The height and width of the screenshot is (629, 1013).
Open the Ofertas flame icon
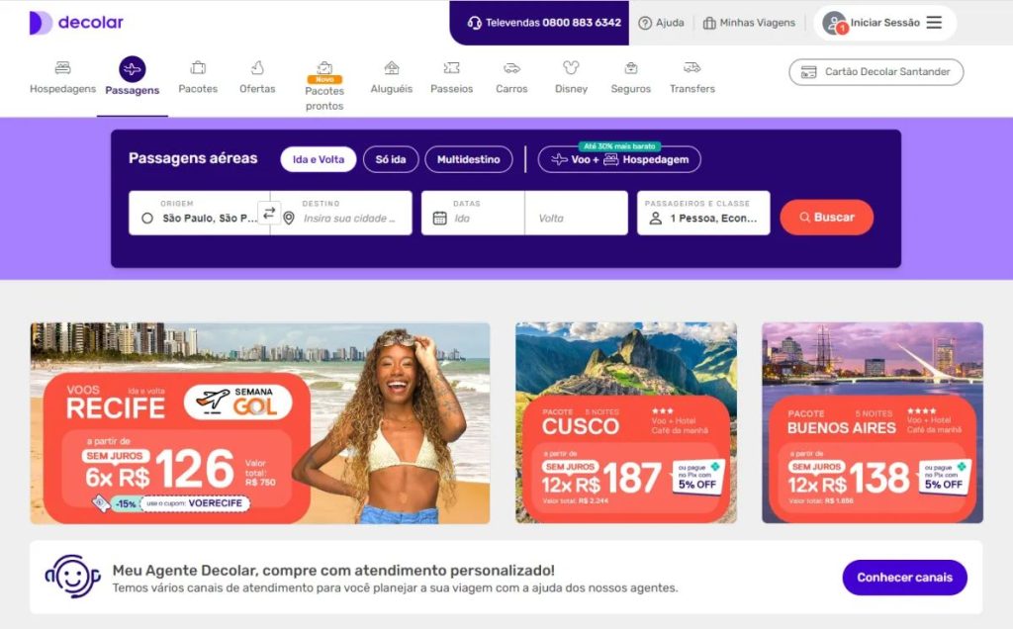(257, 67)
